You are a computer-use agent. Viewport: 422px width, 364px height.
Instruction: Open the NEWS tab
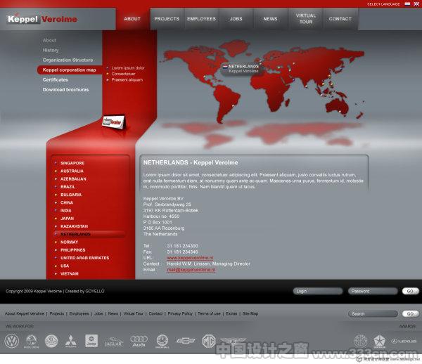point(271,19)
